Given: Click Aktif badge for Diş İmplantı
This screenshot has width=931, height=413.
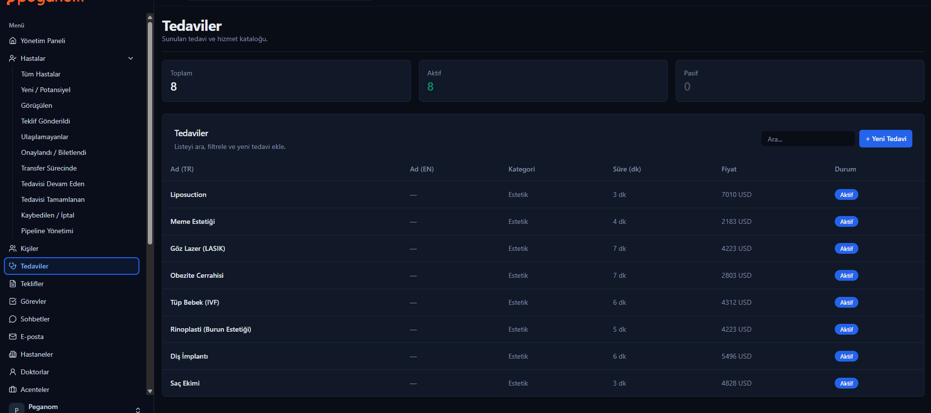Looking at the screenshot, I should click(x=847, y=356).
